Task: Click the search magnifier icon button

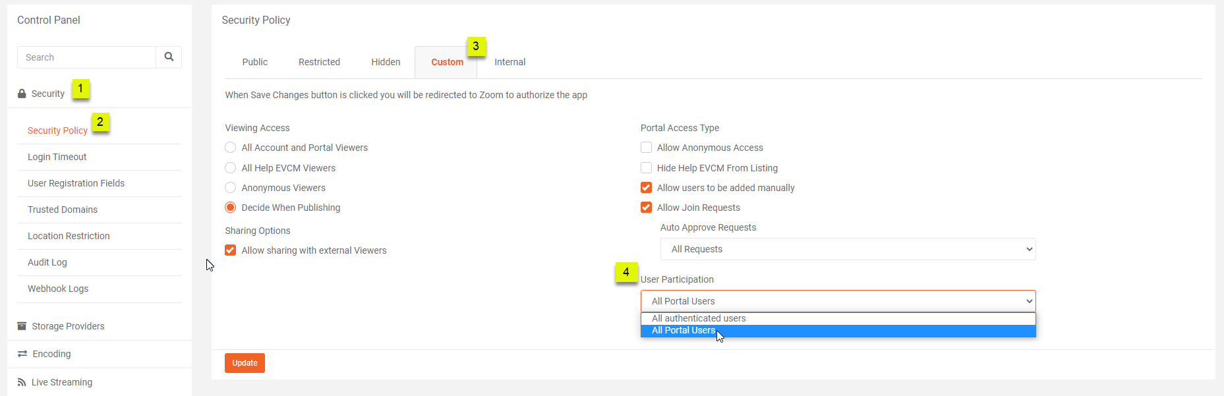Action: (x=169, y=57)
